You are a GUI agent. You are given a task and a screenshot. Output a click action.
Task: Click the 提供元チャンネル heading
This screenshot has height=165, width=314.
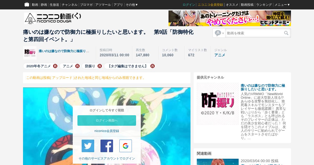point(210,78)
